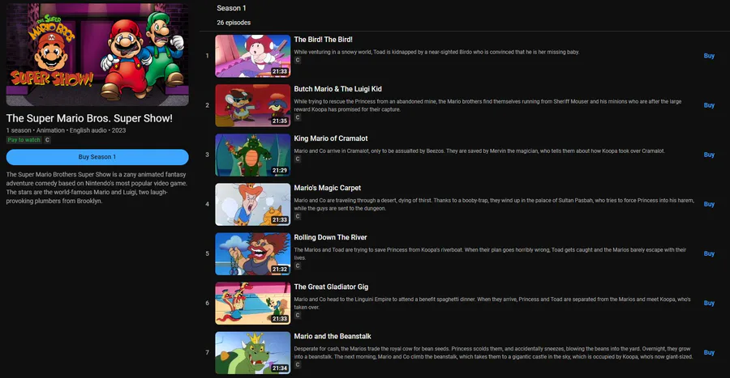
Task: Click The Super Mario Bros. Super Show! title
Action: (x=89, y=118)
